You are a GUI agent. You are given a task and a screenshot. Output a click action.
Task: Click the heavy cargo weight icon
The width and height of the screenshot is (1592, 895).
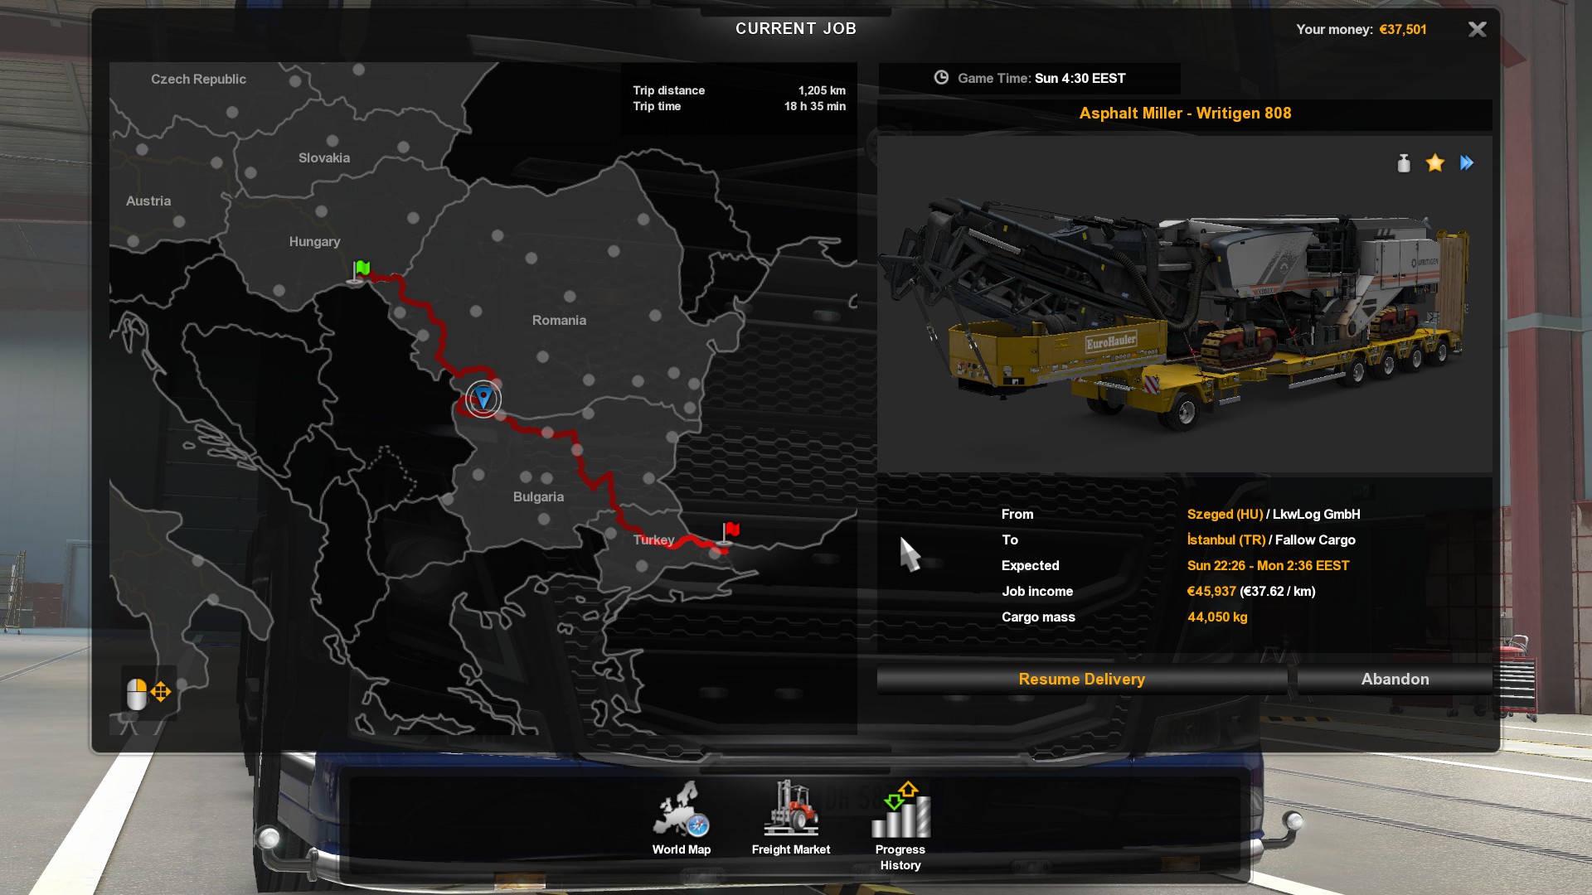coord(1403,163)
